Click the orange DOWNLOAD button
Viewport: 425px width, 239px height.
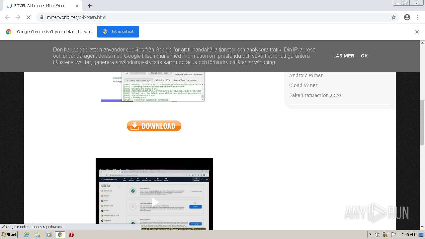[154, 126]
